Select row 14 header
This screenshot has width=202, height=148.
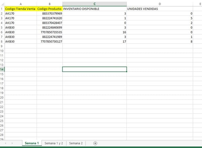(2, 69)
